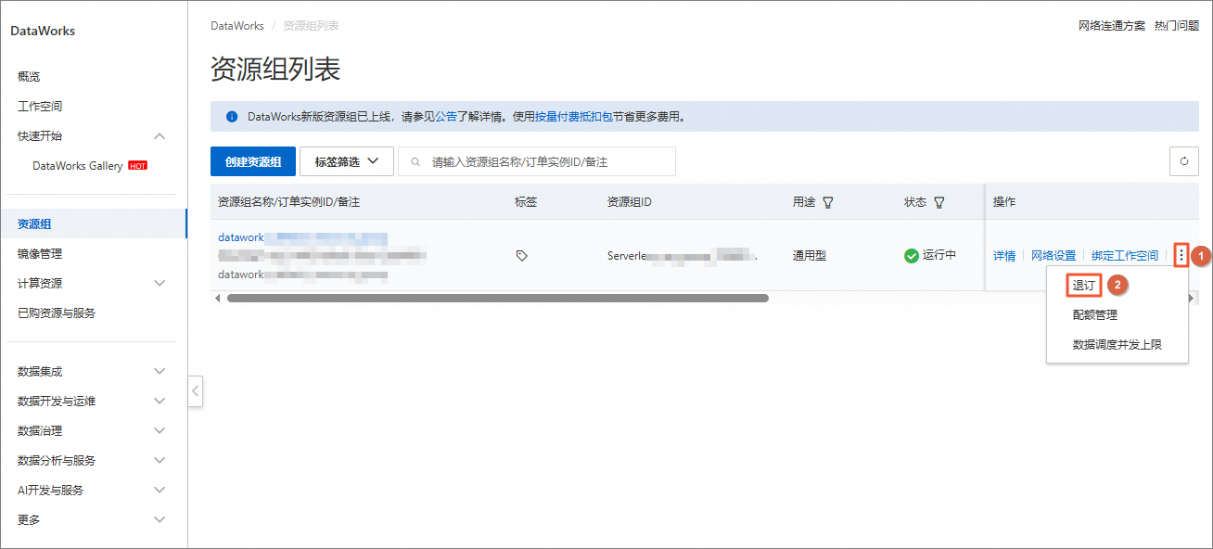Collapse the sidebar with the arrow handle

tap(195, 391)
